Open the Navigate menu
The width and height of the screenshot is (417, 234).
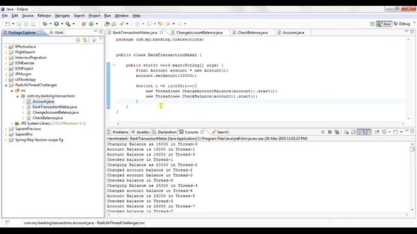[63, 16]
